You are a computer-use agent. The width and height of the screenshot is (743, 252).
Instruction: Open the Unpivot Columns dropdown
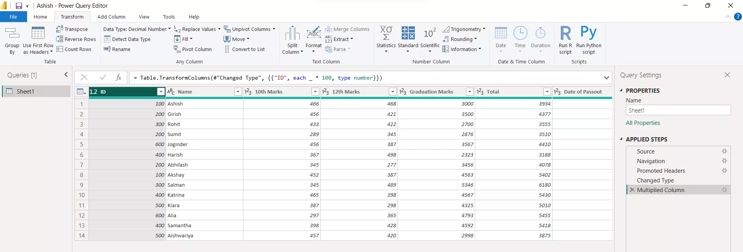pos(250,29)
